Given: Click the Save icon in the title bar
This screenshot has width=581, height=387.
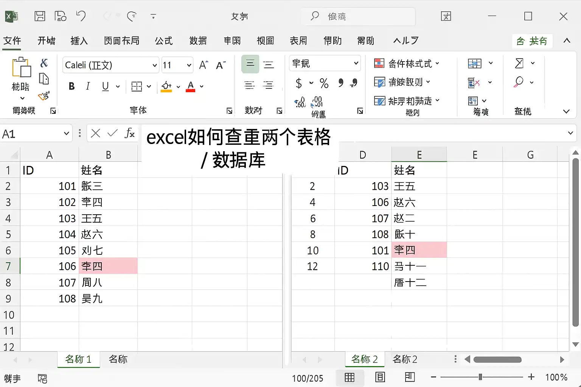Looking at the screenshot, I should [x=40, y=16].
